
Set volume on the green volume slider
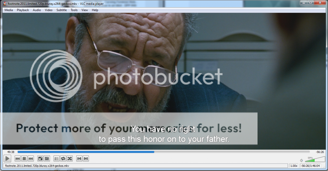pyautogui.click(x=315, y=159)
